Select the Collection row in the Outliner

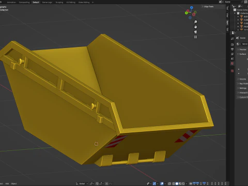click(x=242, y=13)
